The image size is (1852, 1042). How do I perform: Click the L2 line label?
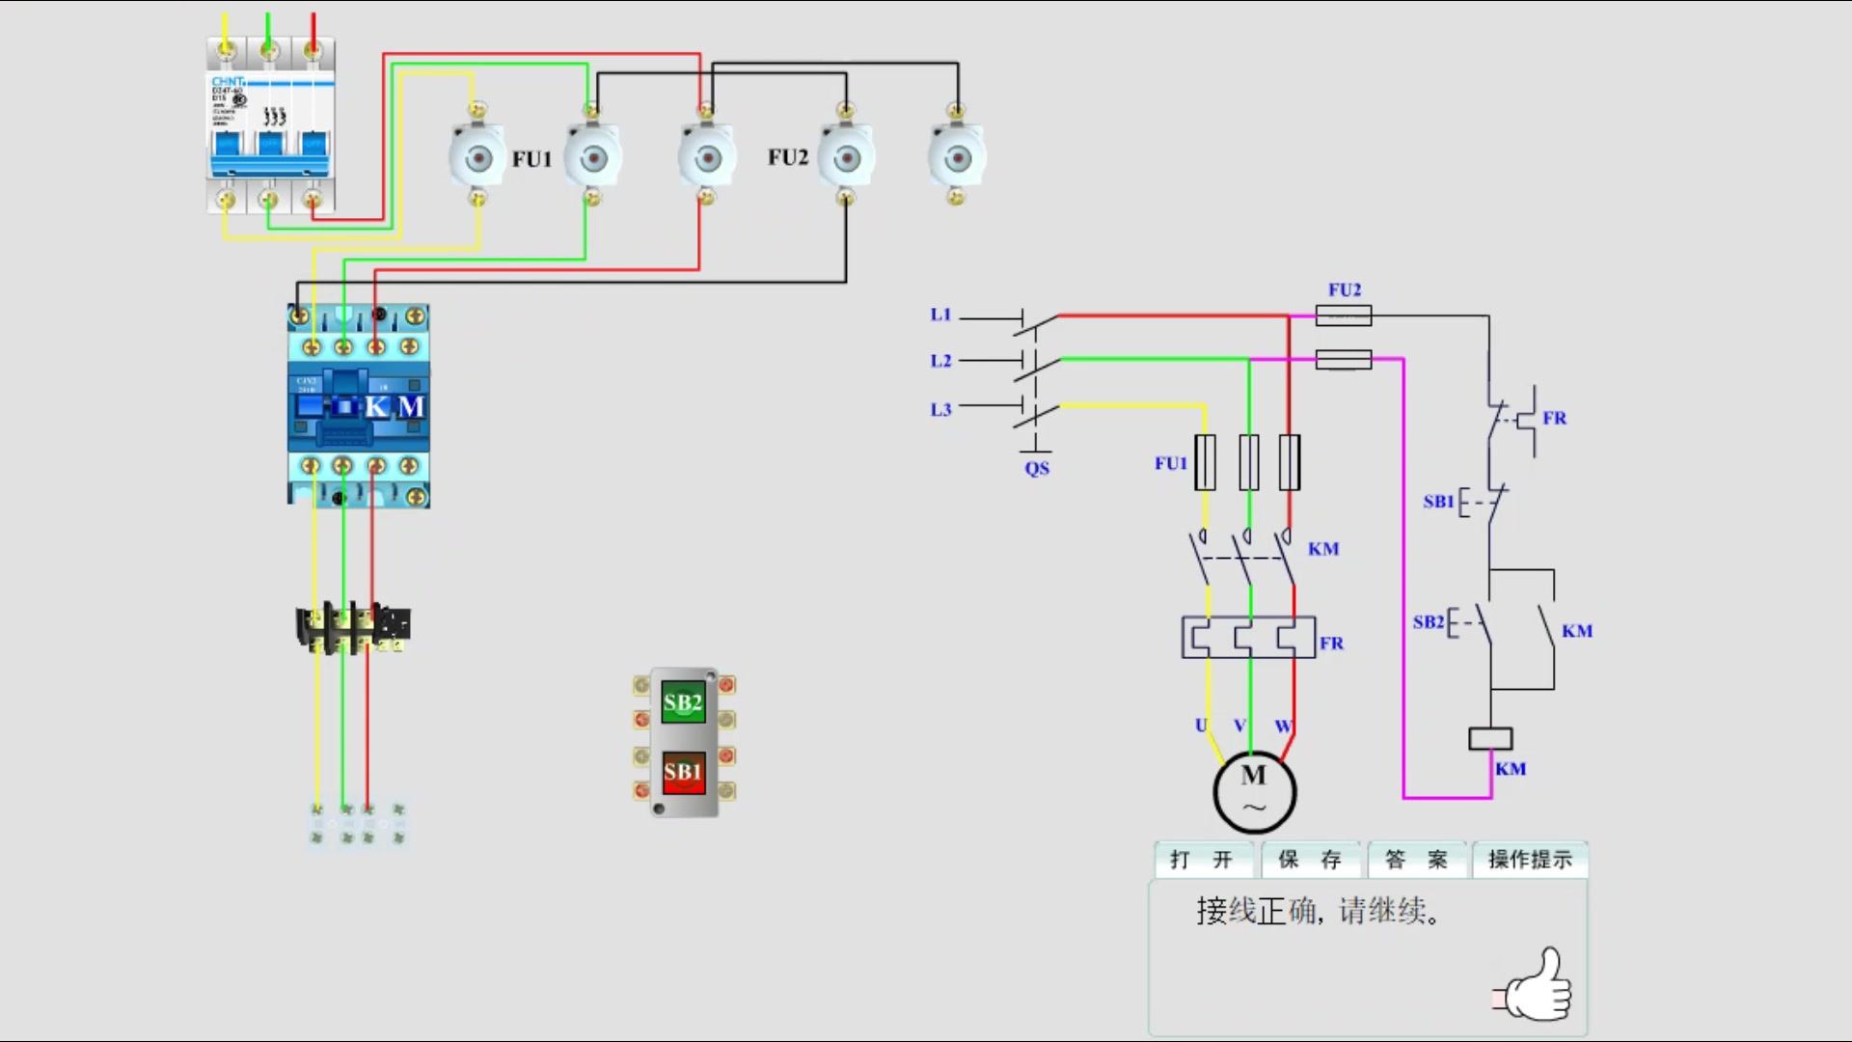pyautogui.click(x=940, y=361)
